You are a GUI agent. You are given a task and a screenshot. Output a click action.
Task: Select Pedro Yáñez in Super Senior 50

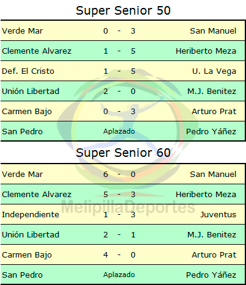[211, 131]
